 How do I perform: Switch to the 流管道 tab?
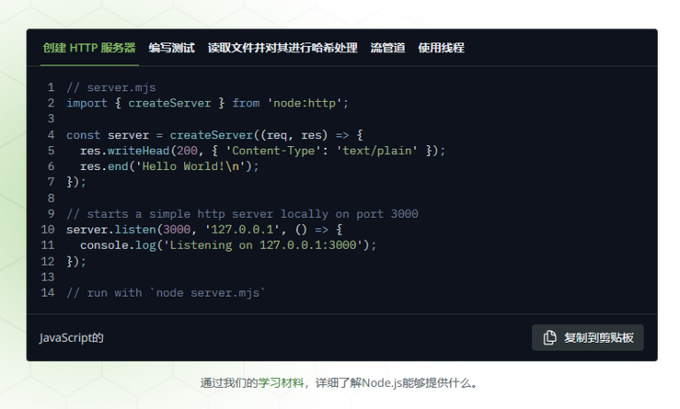[388, 48]
